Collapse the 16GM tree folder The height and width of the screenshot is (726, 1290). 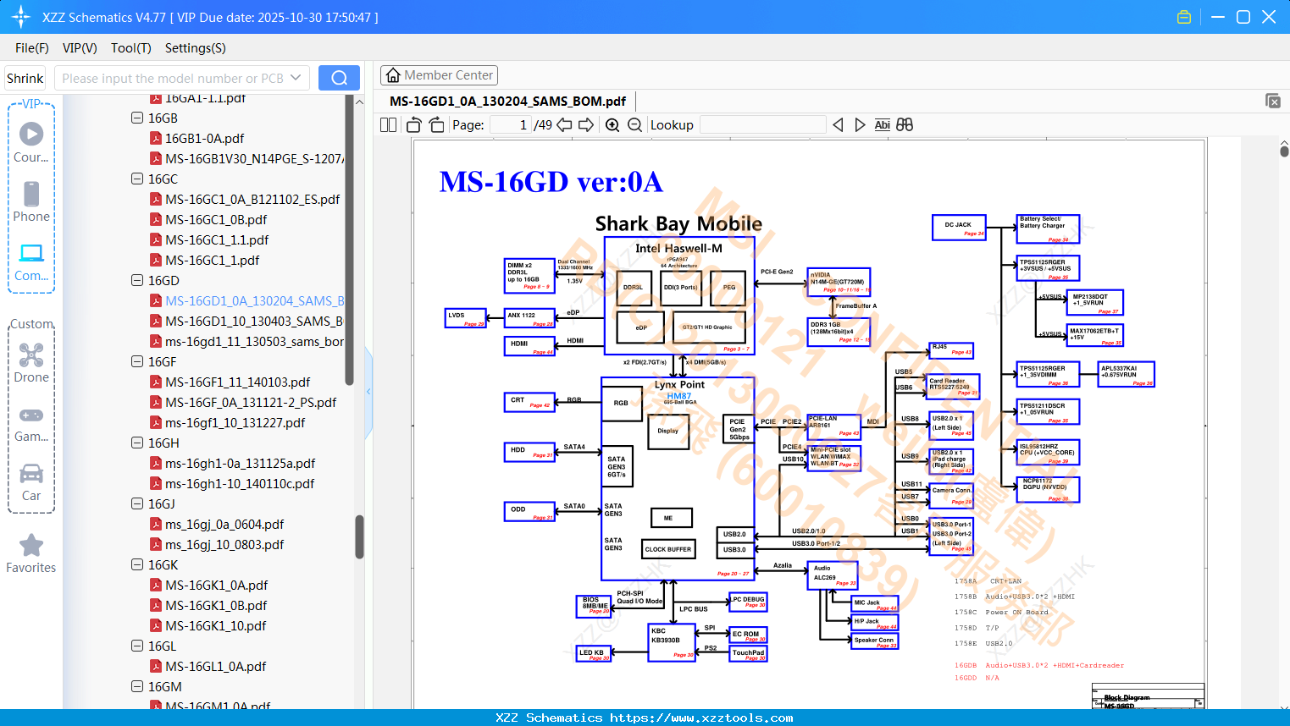click(137, 687)
